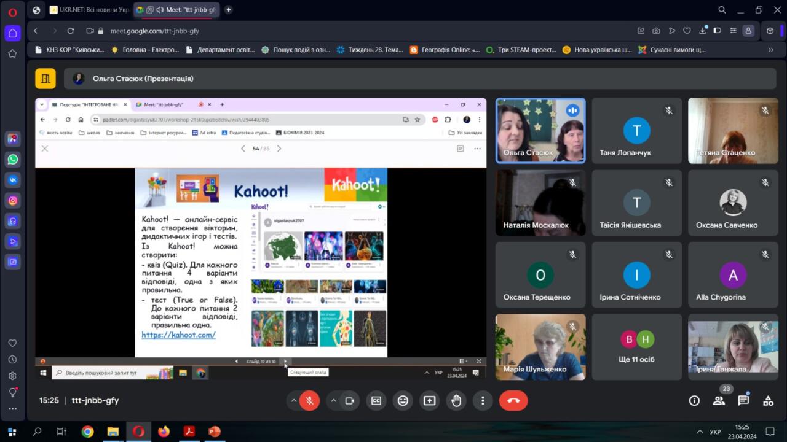This screenshot has height=442, width=787.
Task: Go back in the browser
Action: click(36, 31)
